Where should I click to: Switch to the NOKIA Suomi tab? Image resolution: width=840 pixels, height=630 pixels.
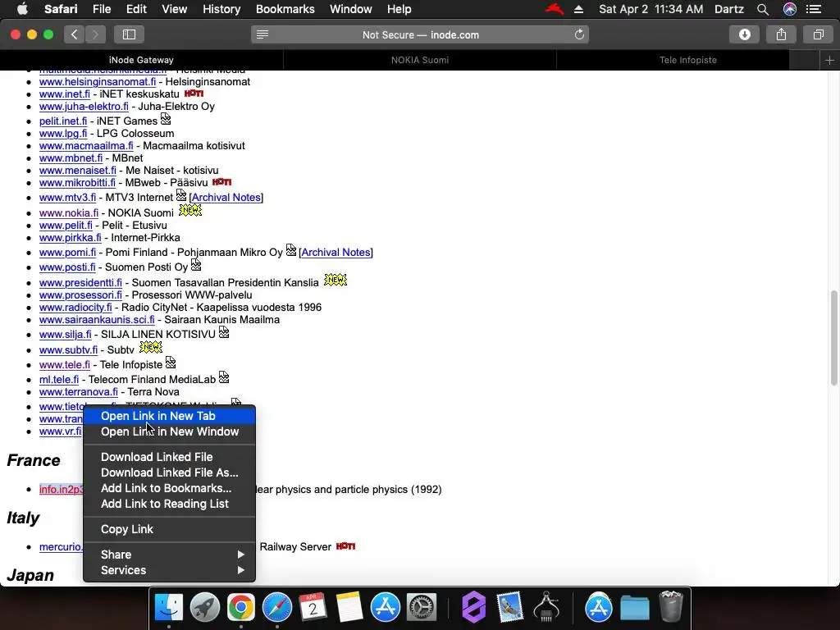tap(420, 60)
